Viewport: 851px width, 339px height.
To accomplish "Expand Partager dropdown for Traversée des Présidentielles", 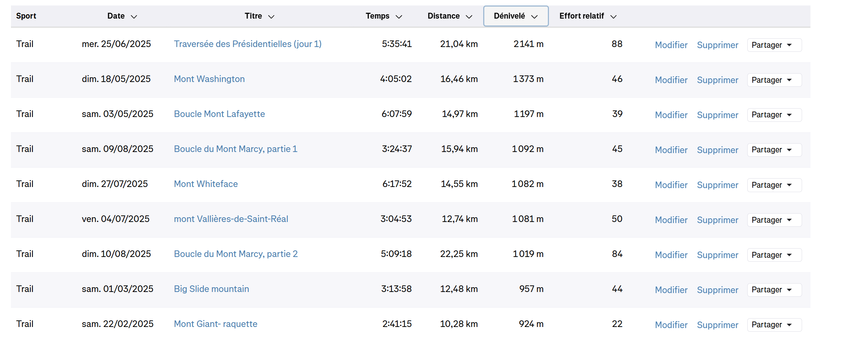I will click(x=774, y=45).
